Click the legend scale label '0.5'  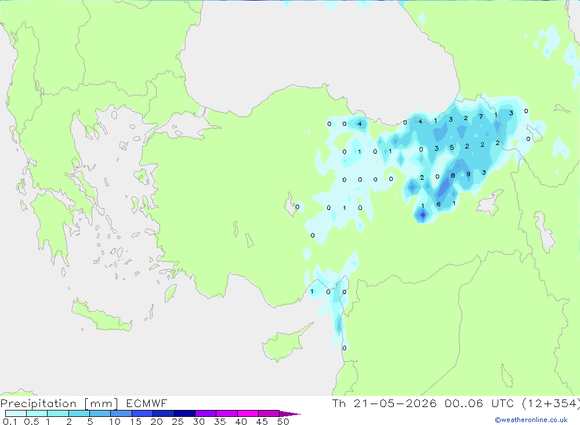(x=31, y=422)
